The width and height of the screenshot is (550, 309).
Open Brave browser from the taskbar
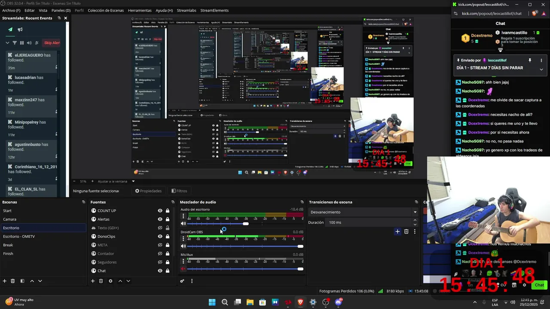pyautogui.click(x=300, y=302)
